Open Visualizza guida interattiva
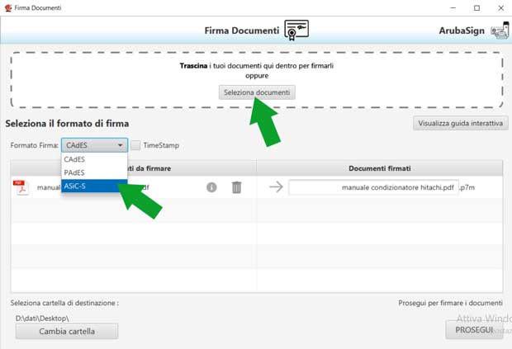 click(x=461, y=123)
